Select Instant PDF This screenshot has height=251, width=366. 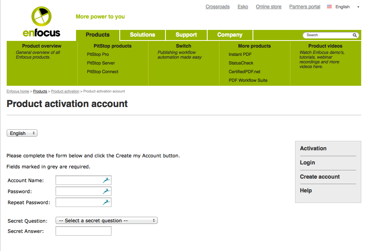click(x=240, y=54)
